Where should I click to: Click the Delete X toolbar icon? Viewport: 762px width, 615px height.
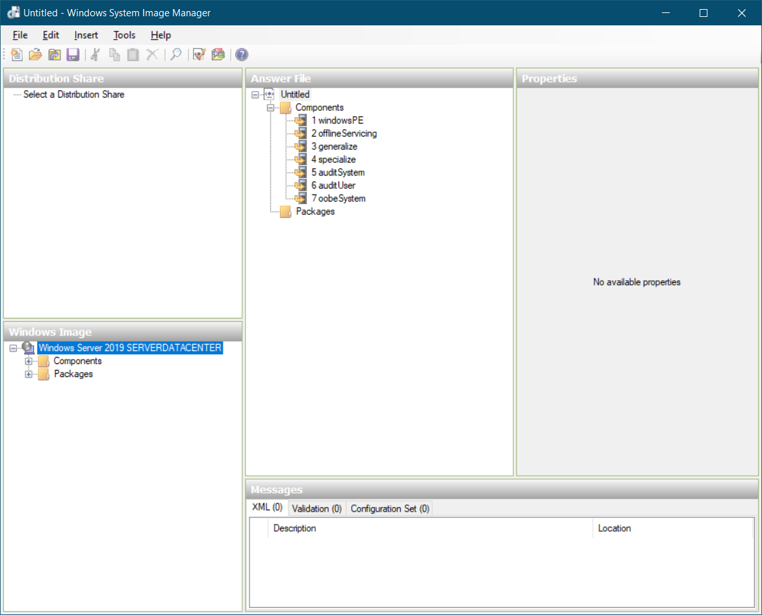tap(152, 55)
